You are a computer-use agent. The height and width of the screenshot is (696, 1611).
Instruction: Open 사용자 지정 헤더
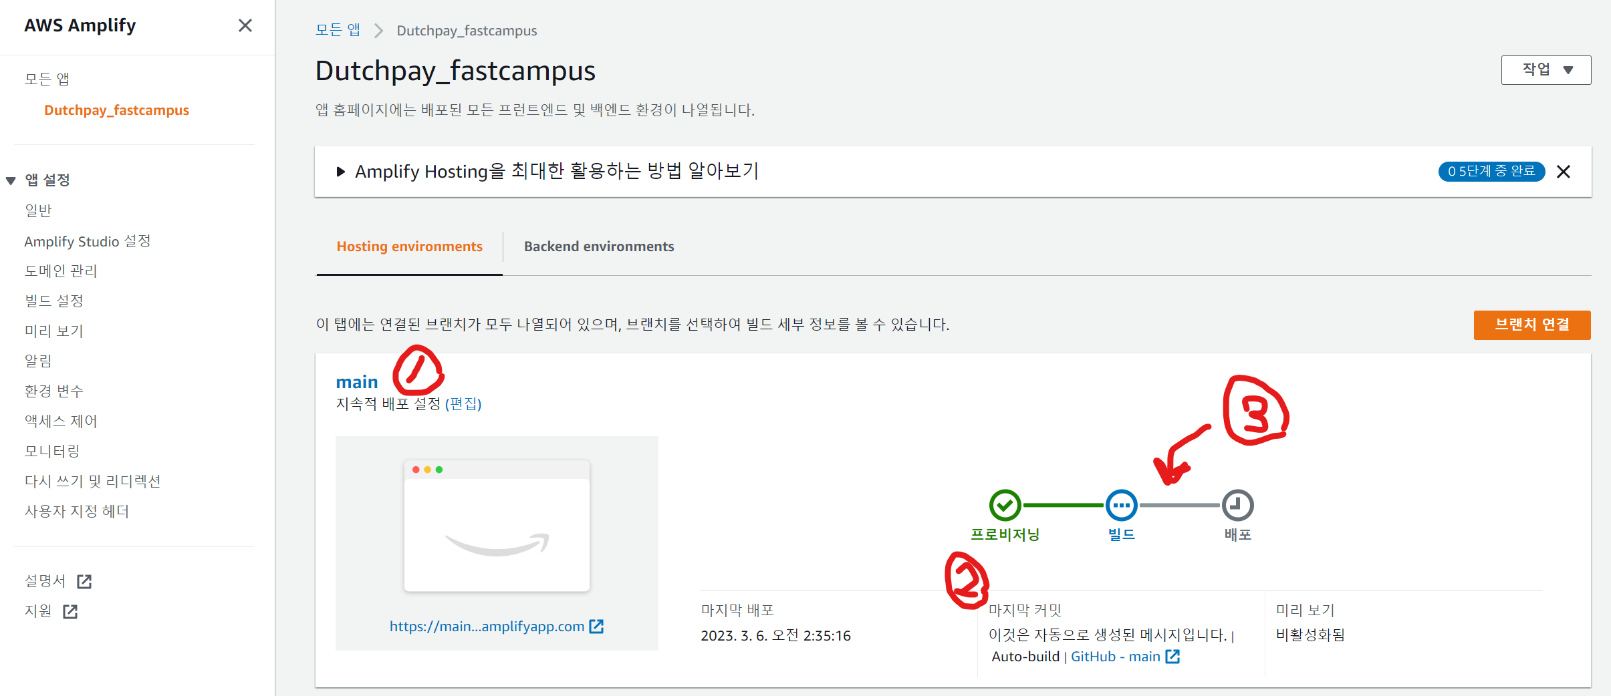click(77, 511)
